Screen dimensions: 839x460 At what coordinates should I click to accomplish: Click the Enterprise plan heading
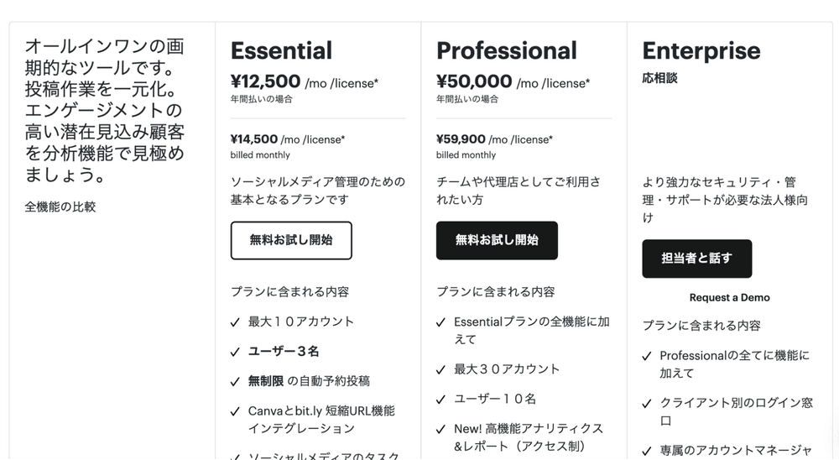tap(701, 50)
